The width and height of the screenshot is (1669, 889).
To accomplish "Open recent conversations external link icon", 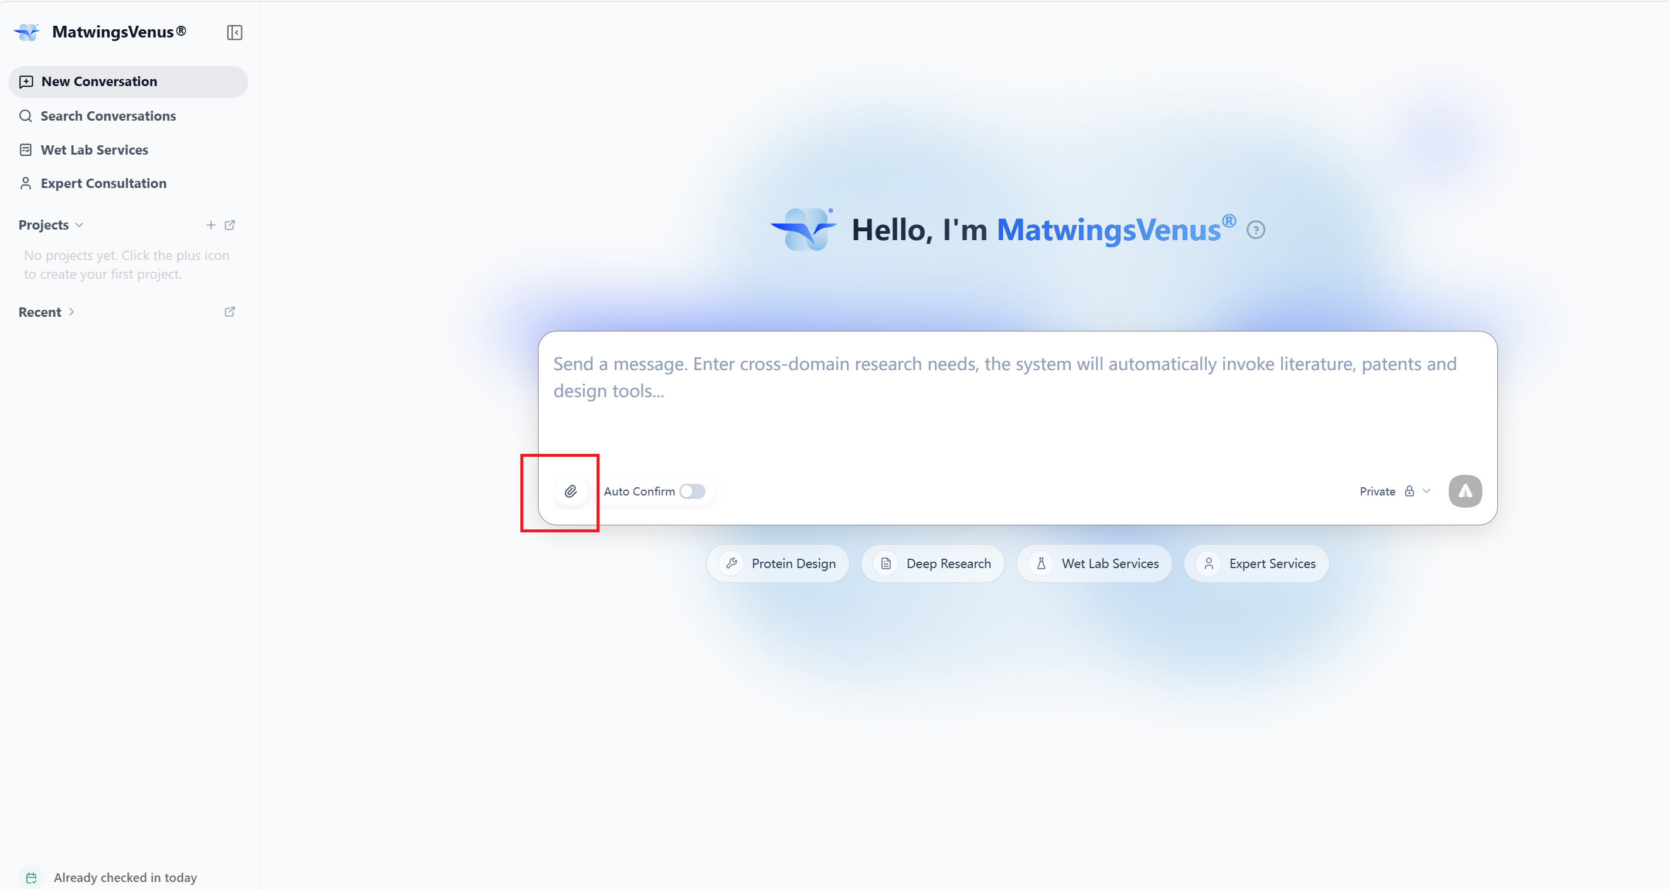I will point(229,312).
